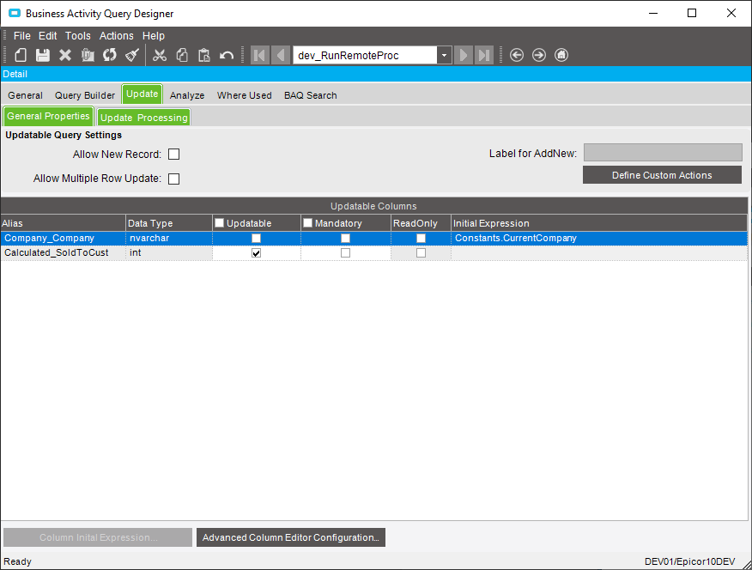The width and height of the screenshot is (752, 570).
Task: Toggle the Updatable column header checkbox
Action: click(219, 223)
